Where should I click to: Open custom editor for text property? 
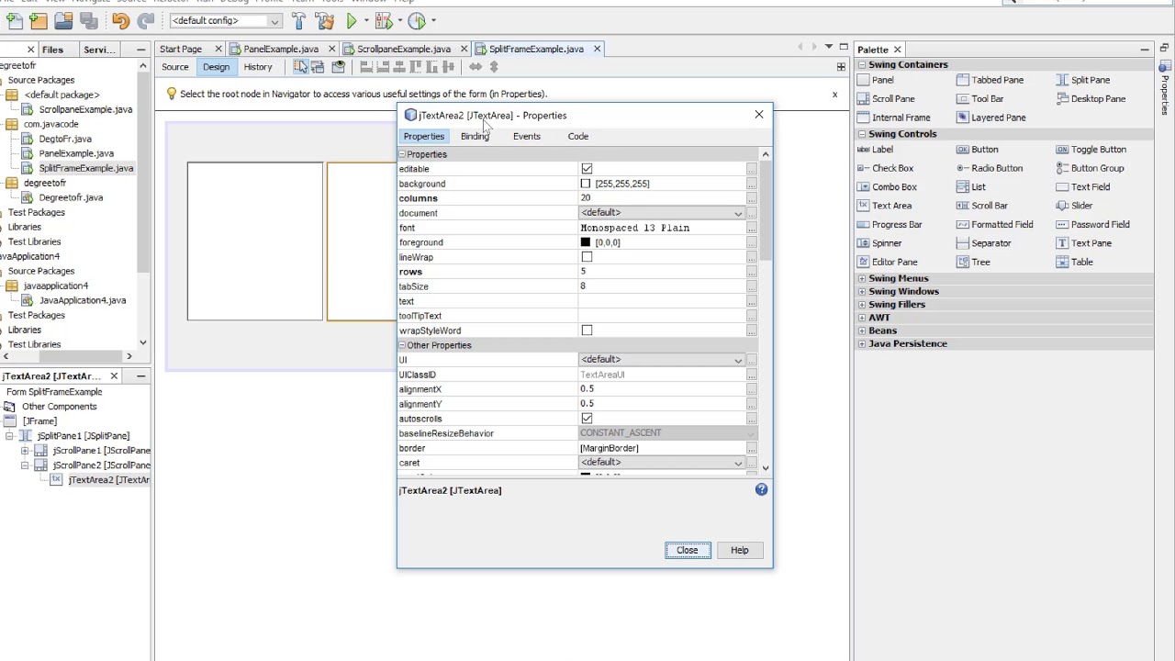(x=751, y=302)
